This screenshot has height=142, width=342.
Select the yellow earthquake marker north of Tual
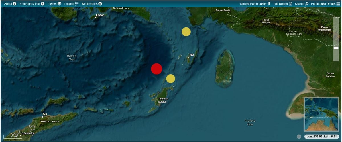coord(186,32)
